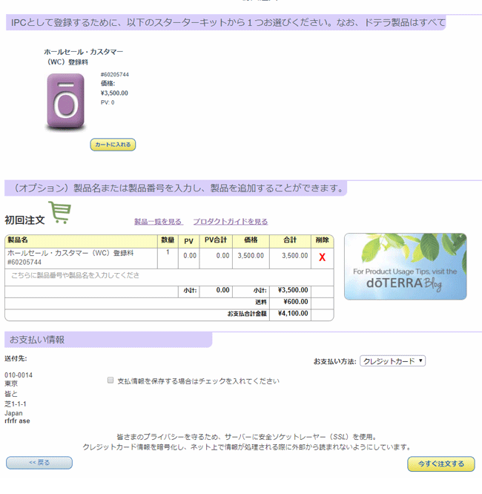Select the お支払い情報 section heading
Screen dimensions: 482x494
pyautogui.click(x=37, y=340)
